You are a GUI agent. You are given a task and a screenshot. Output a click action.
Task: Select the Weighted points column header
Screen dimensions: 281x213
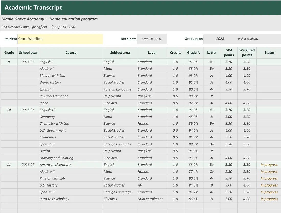click(247, 53)
